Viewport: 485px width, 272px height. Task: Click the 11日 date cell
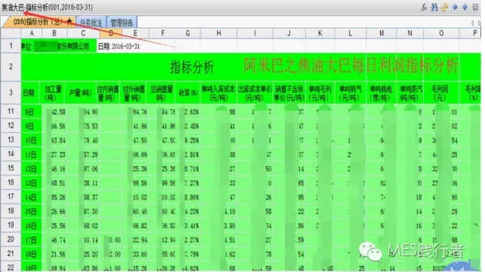(x=31, y=154)
